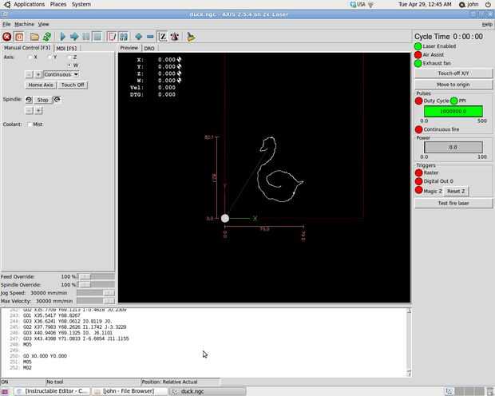This screenshot has height=396, width=495.
Task: Jog axis in negative direction
Action: click(x=29, y=74)
